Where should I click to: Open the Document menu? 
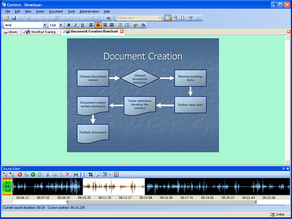pos(56,11)
